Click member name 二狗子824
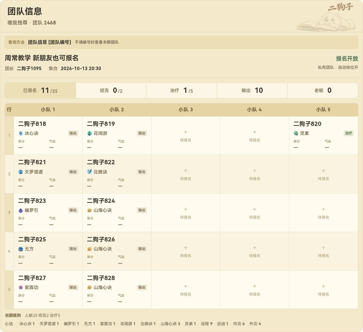Viewport: 363px width, 332px height. (101, 201)
